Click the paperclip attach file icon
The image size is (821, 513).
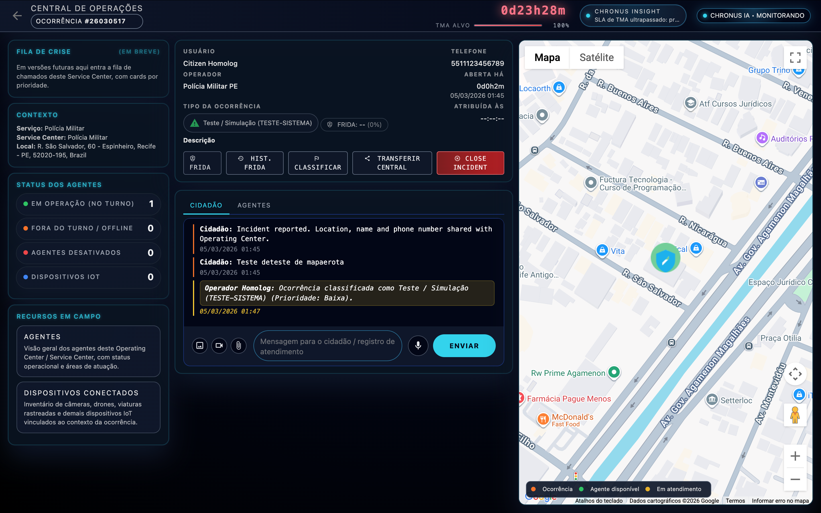[239, 345]
